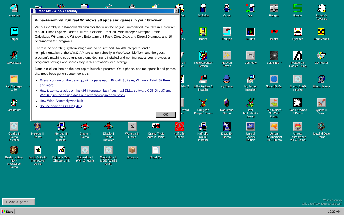Open the Start menu
Image resolution: width=344 pixels, height=215 pixels.
(x=8, y=212)
